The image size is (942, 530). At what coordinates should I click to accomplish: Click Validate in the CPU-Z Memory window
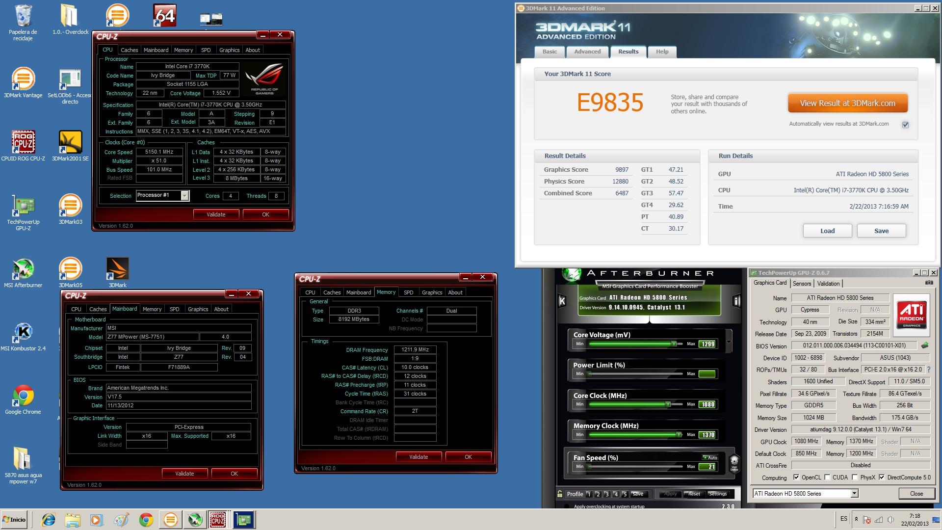(419, 457)
